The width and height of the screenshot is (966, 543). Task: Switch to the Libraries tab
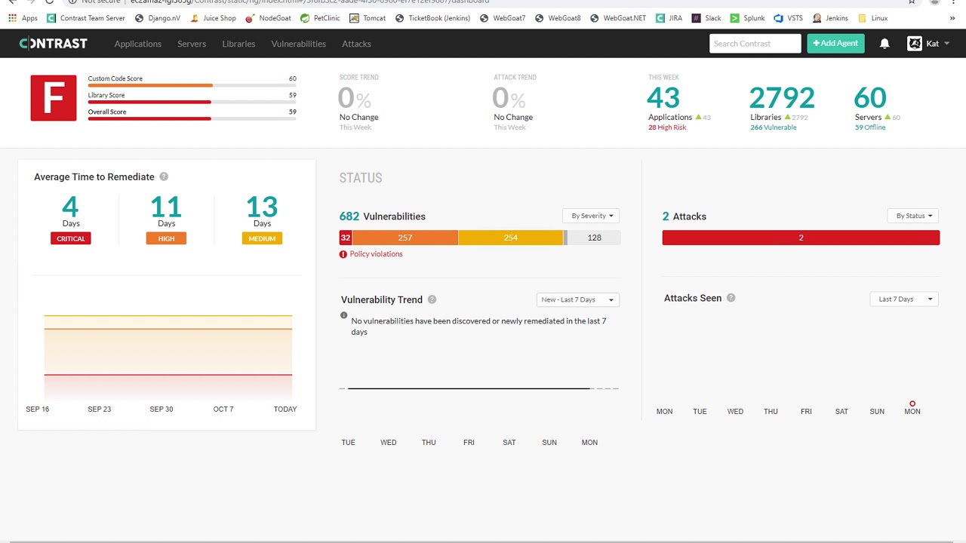coord(238,44)
